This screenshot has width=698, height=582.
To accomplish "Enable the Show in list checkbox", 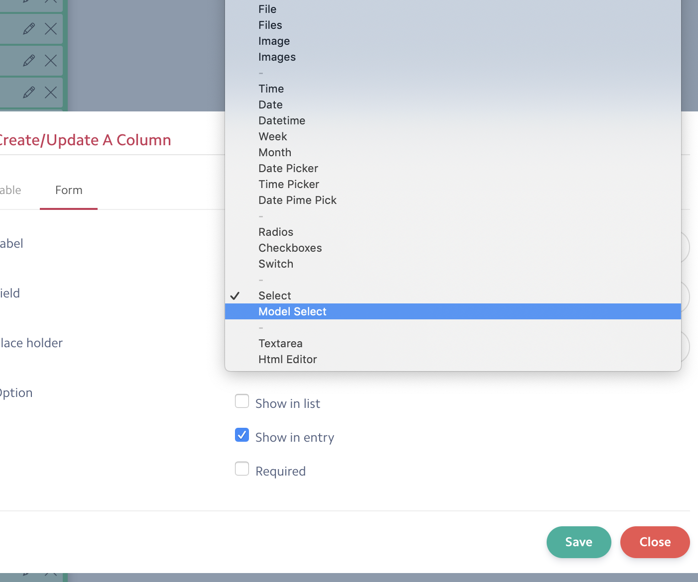I will 242,401.
